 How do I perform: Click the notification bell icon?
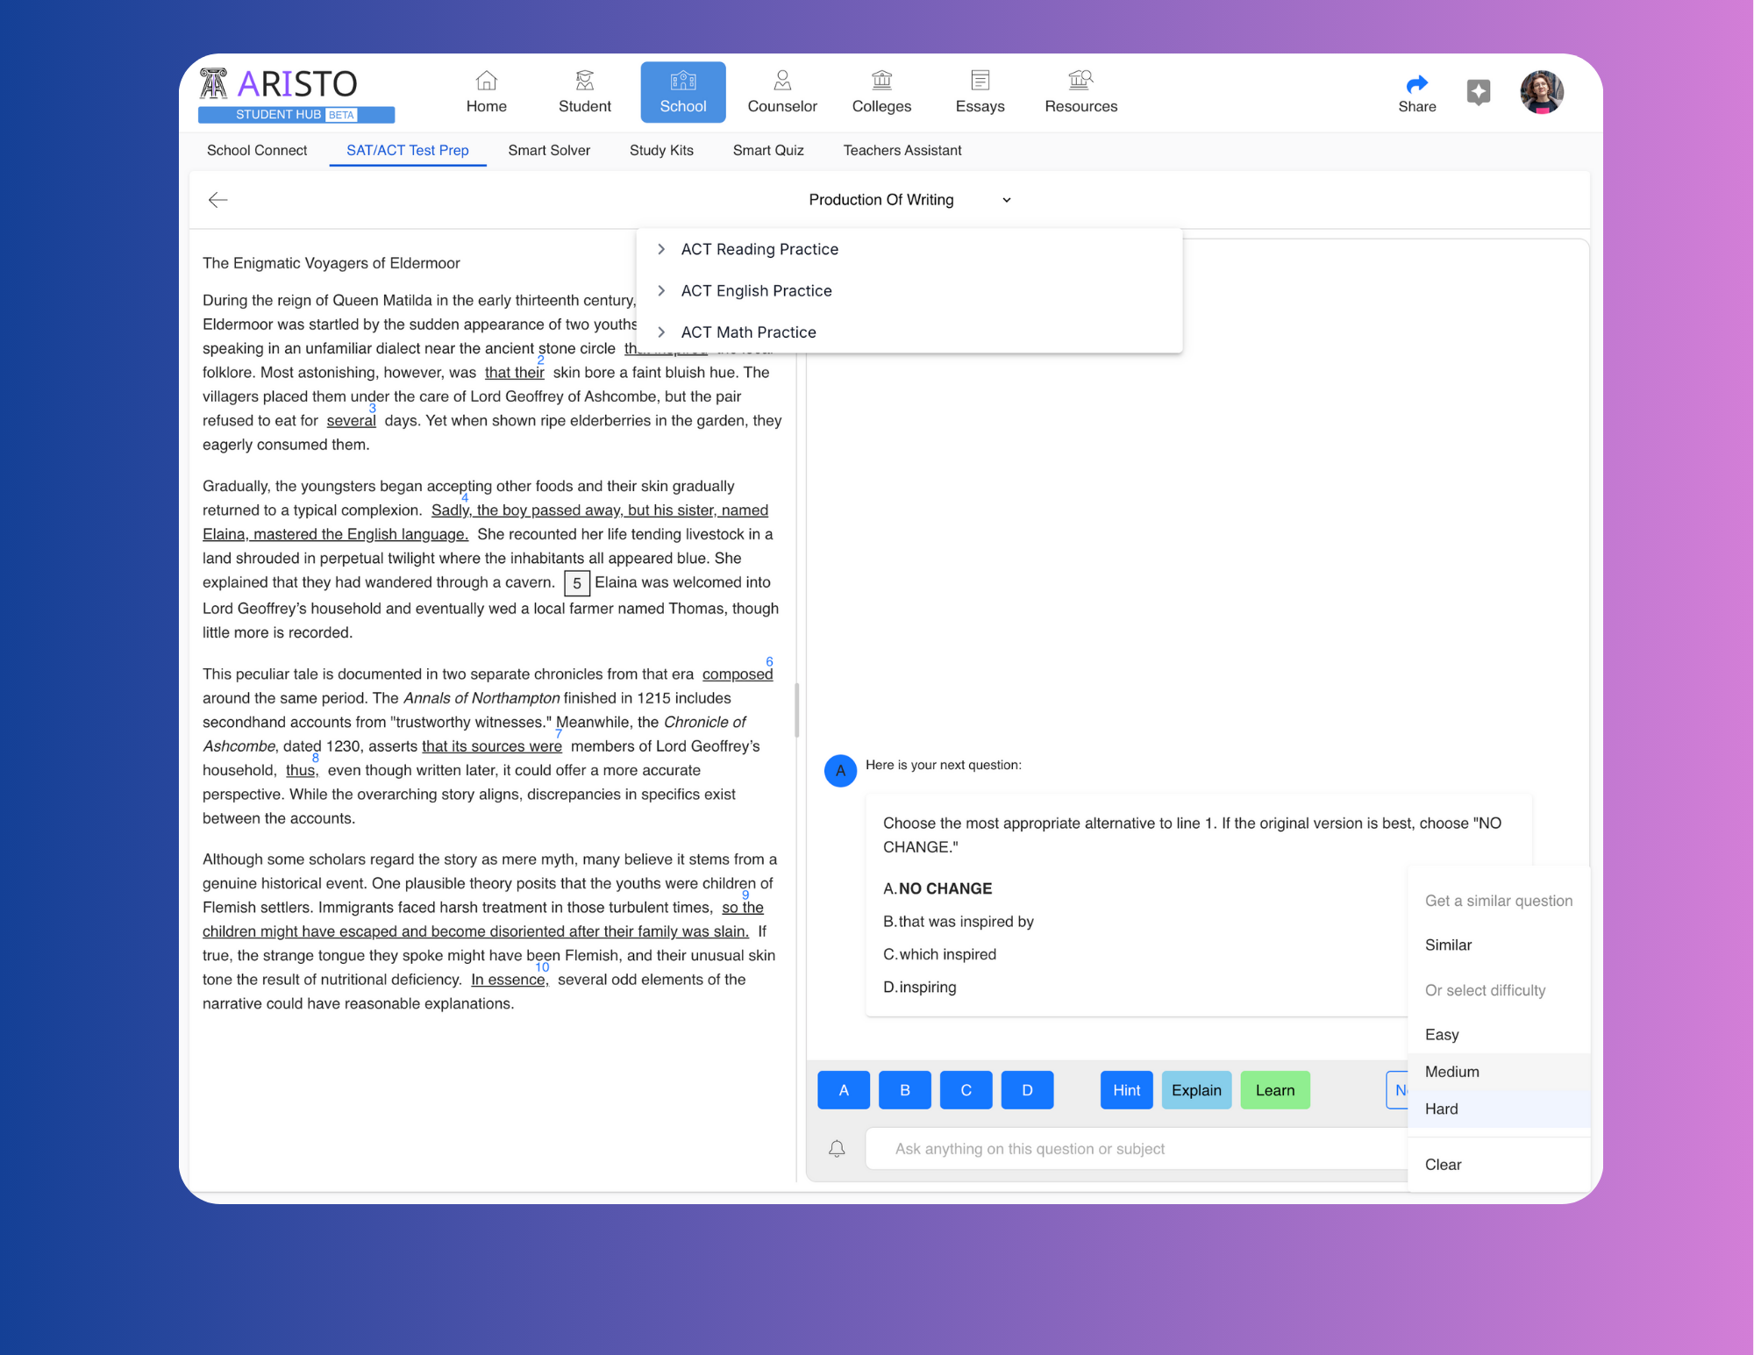point(837,1149)
